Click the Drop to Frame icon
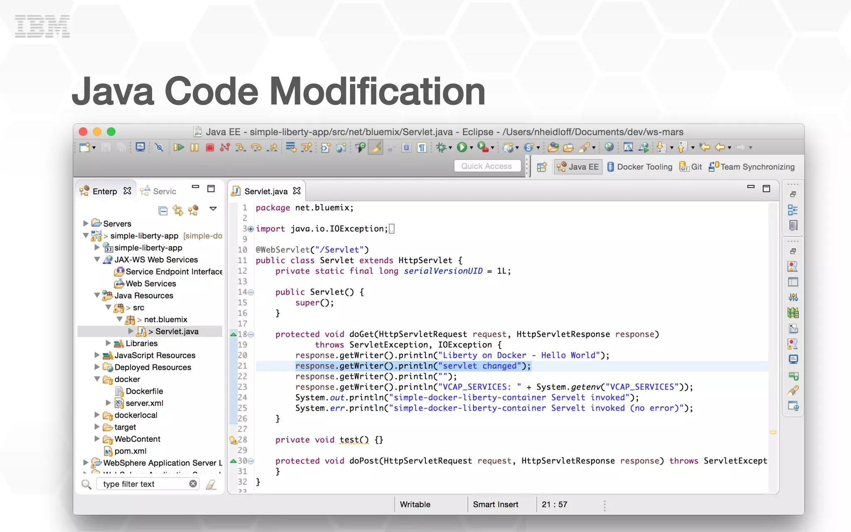 click(x=291, y=147)
